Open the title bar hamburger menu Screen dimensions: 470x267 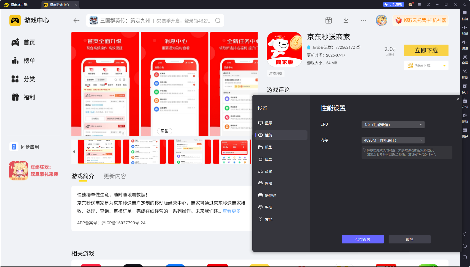tap(419, 4)
